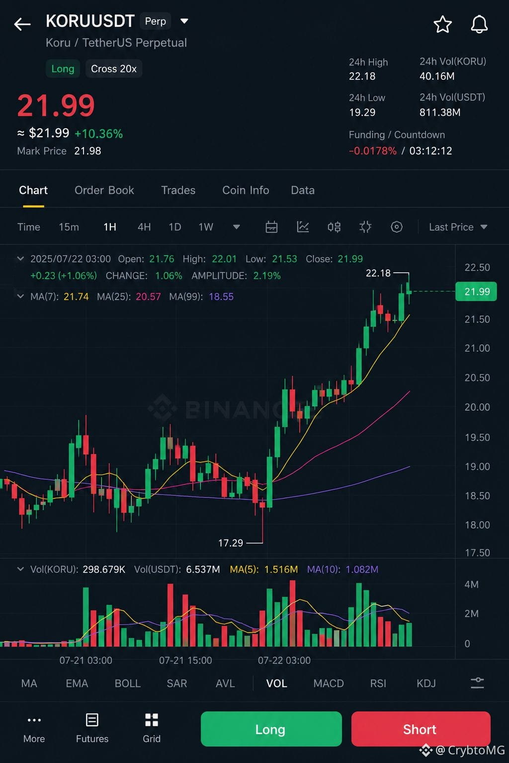Open the Futures menu icon
The height and width of the screenshot is (763, 509).
[92, 720]
